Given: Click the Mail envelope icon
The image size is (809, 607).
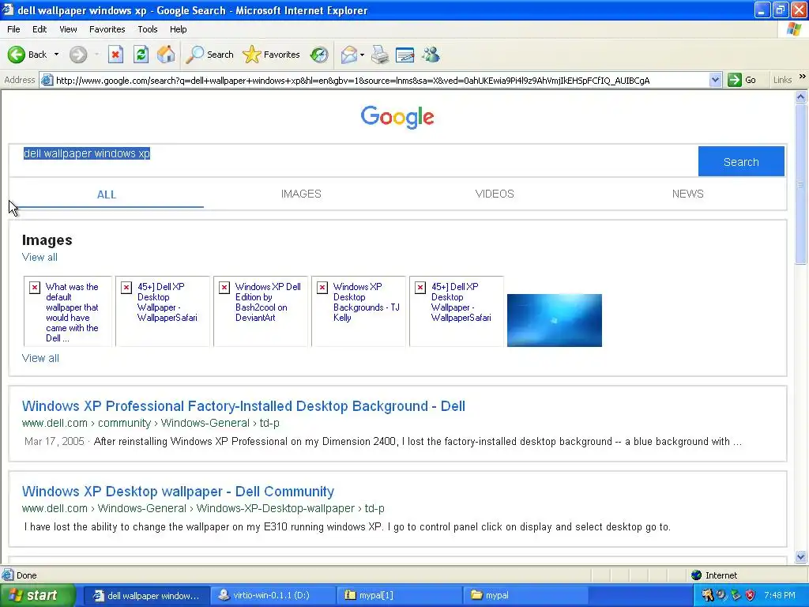Looking at the screenshot, I should tap(348, 55).
